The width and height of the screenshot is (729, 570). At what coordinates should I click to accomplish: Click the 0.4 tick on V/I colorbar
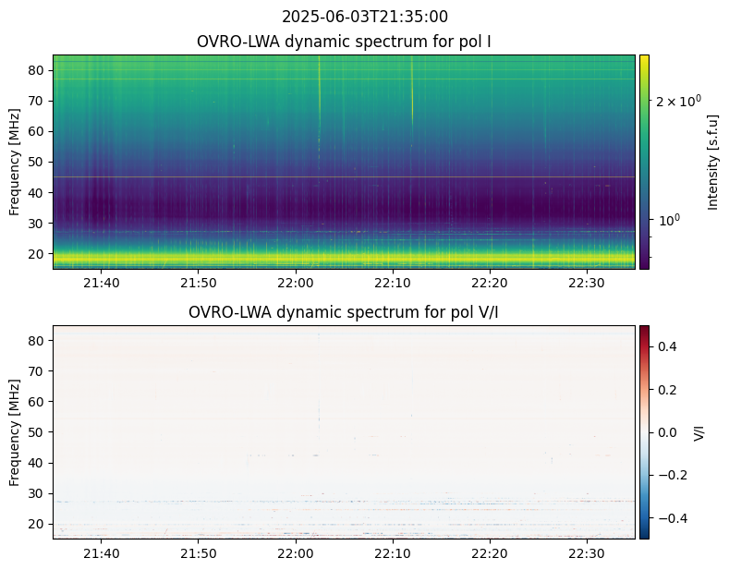click(669, 346)
